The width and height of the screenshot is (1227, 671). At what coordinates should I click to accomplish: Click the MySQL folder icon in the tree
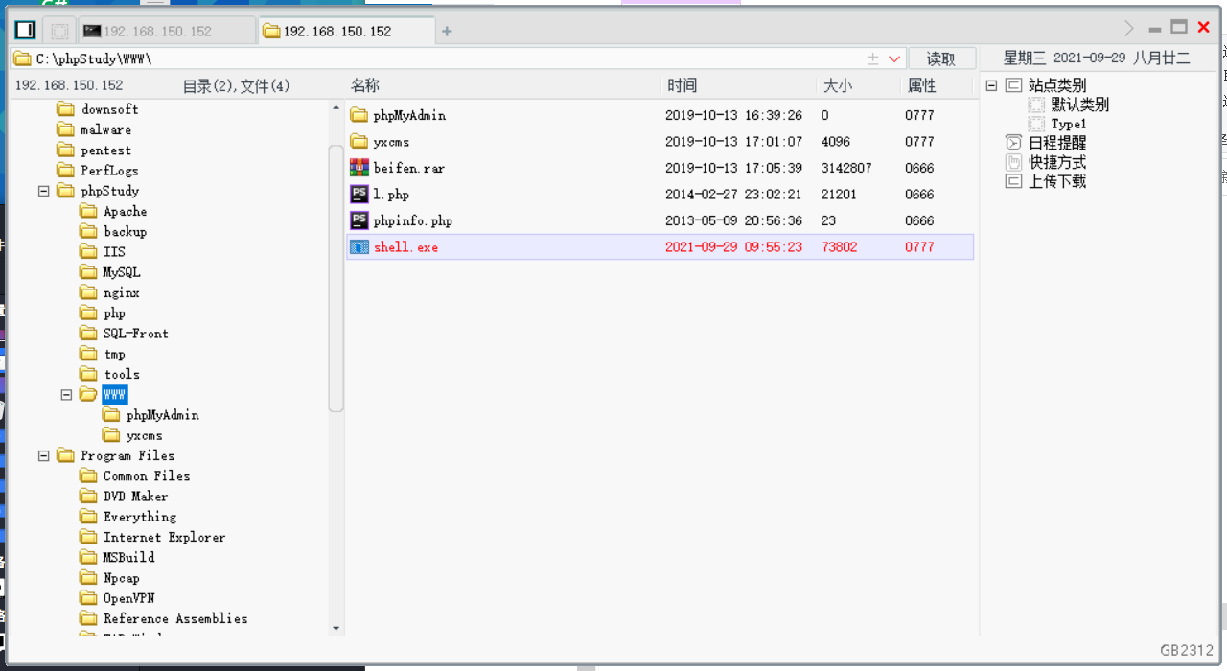tap(88, 272)
